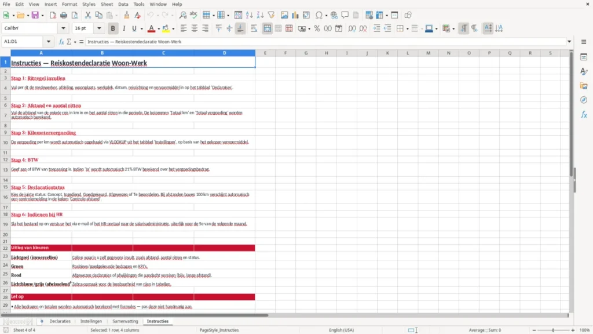This screenshot has height=334, width=593.
Task: Cut selection with the scissors icon
Action: tap(88, 15)
